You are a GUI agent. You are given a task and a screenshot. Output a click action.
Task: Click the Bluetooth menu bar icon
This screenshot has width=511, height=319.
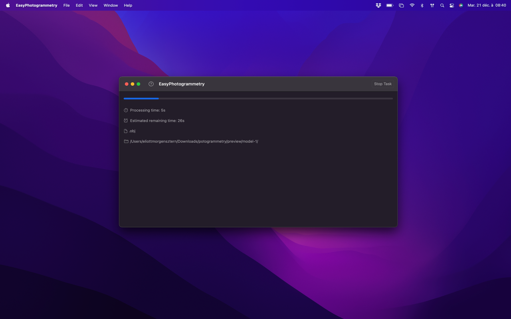pos(422,6)
